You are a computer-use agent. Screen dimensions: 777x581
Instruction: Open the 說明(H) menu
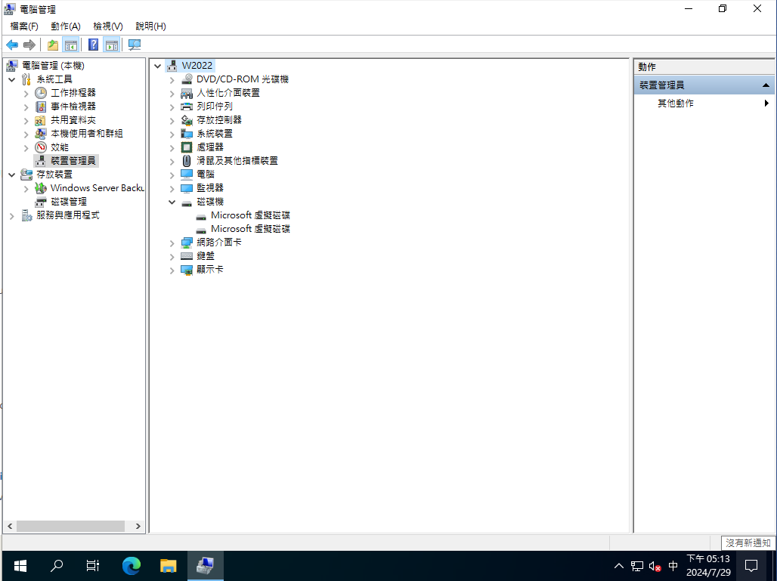150,26
